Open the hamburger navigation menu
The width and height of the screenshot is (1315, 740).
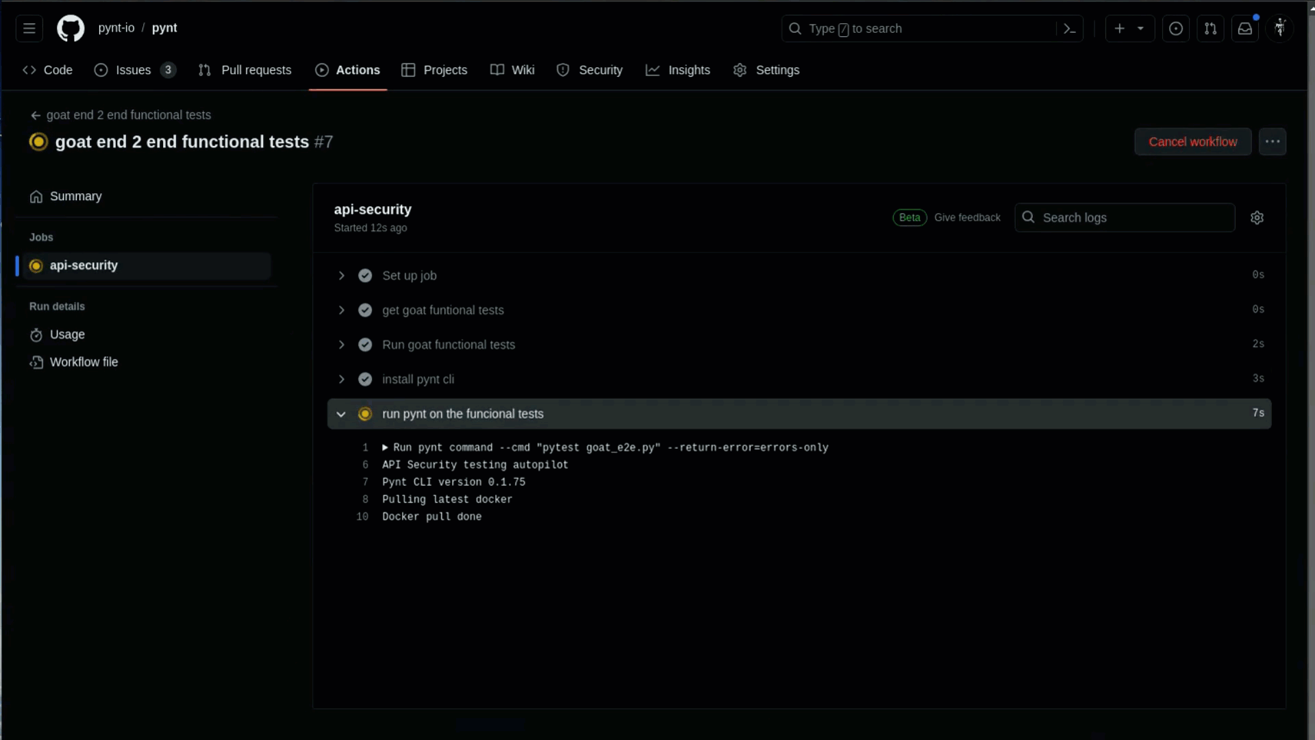(x=29, y=29)
